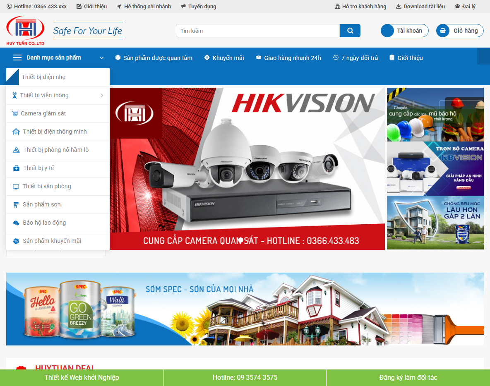Click the hamburger menu icon beside Danh mục sản phẩm

[17, 58]
